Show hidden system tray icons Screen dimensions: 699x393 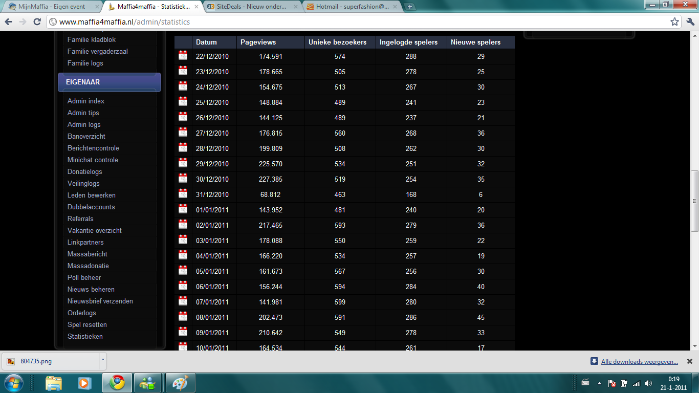pos(599,383)
